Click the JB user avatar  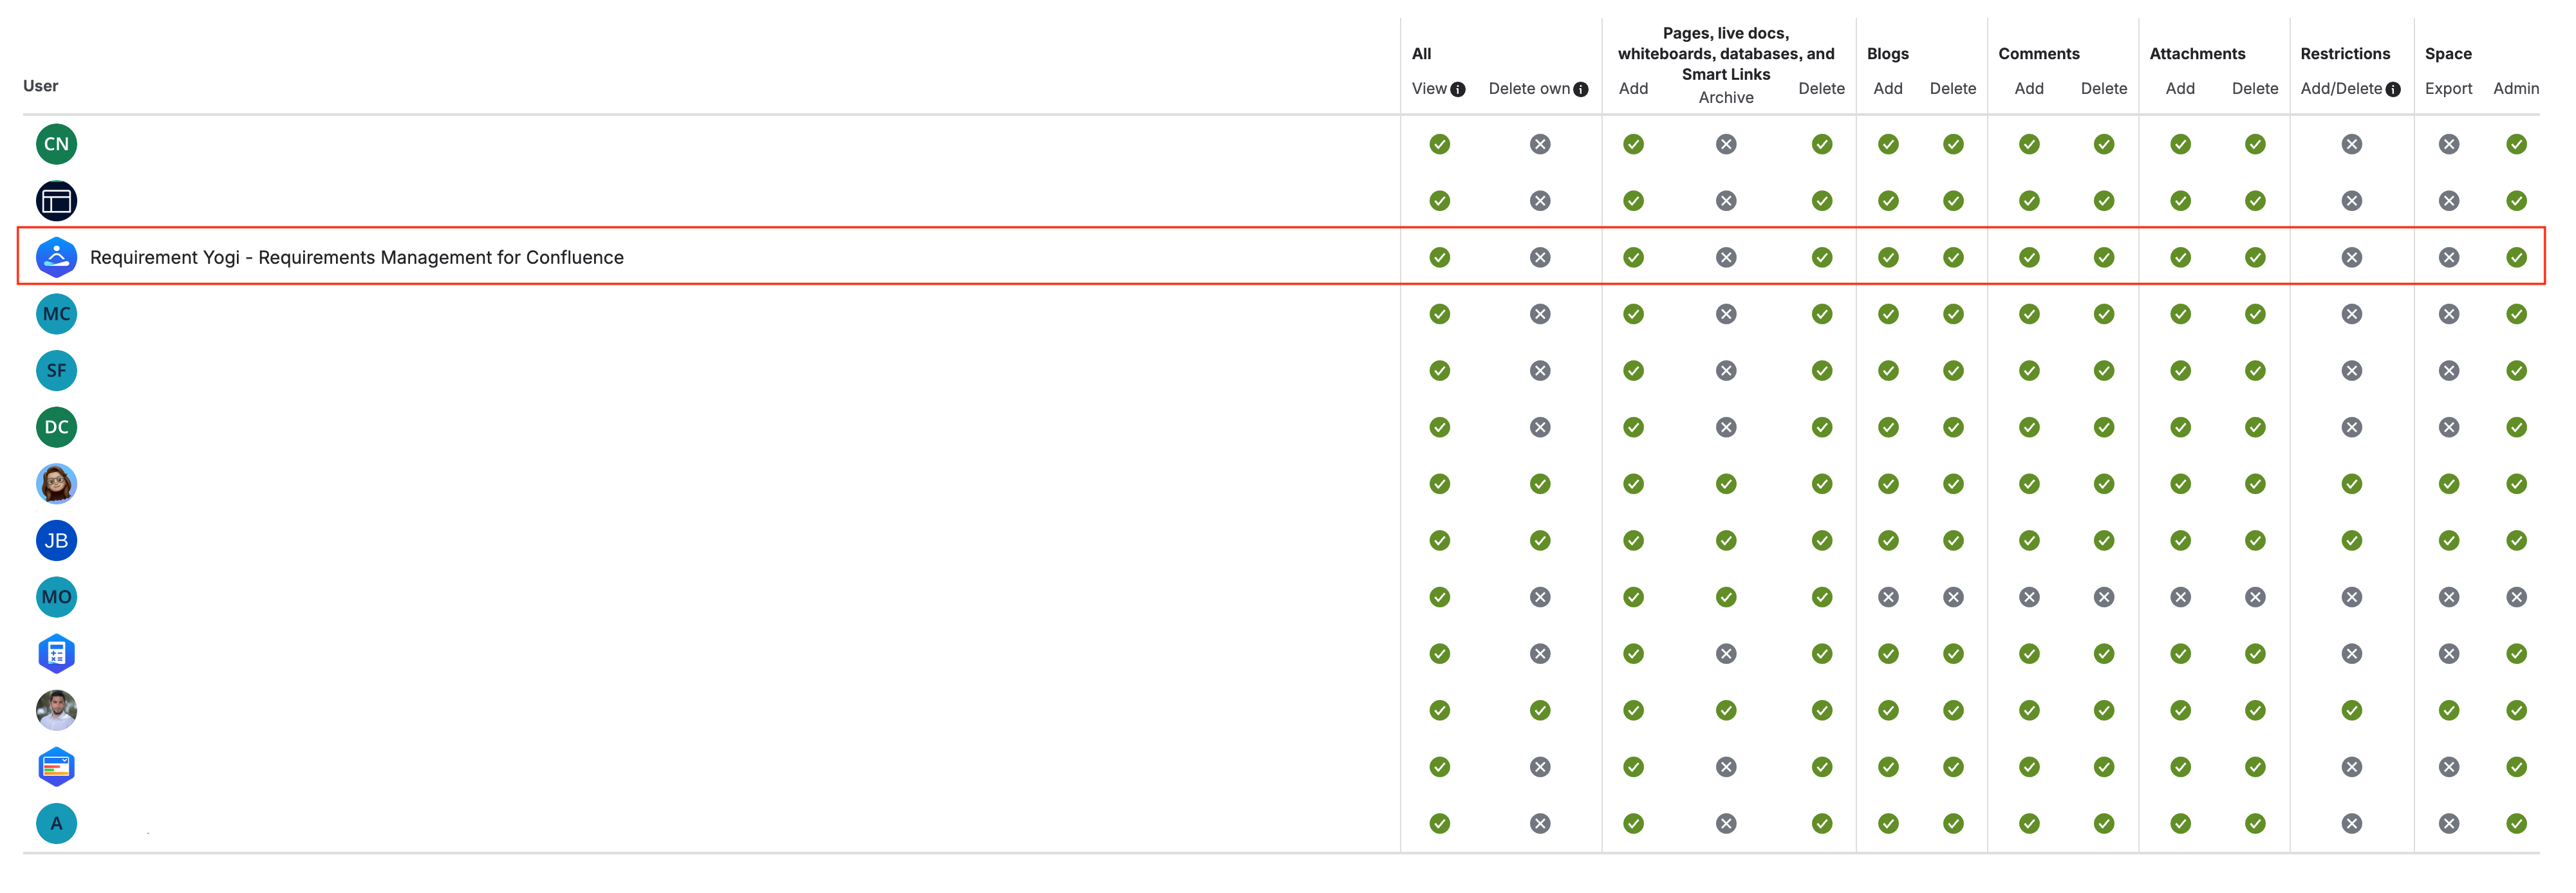click(56, 540)
